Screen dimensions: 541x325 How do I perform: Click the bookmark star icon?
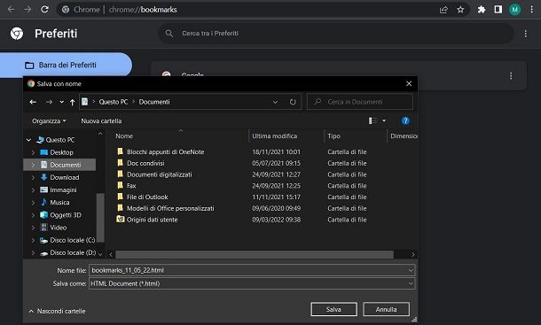coord(460,10)
